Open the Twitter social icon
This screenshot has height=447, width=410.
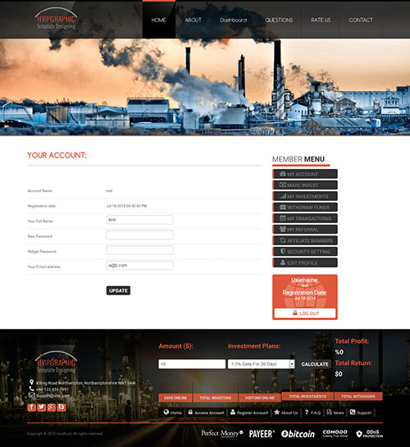click(42, 407)
